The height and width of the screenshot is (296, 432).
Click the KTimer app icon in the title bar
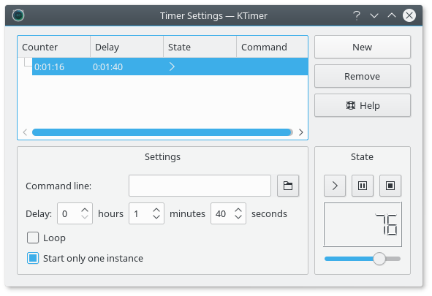coord(18,15)
